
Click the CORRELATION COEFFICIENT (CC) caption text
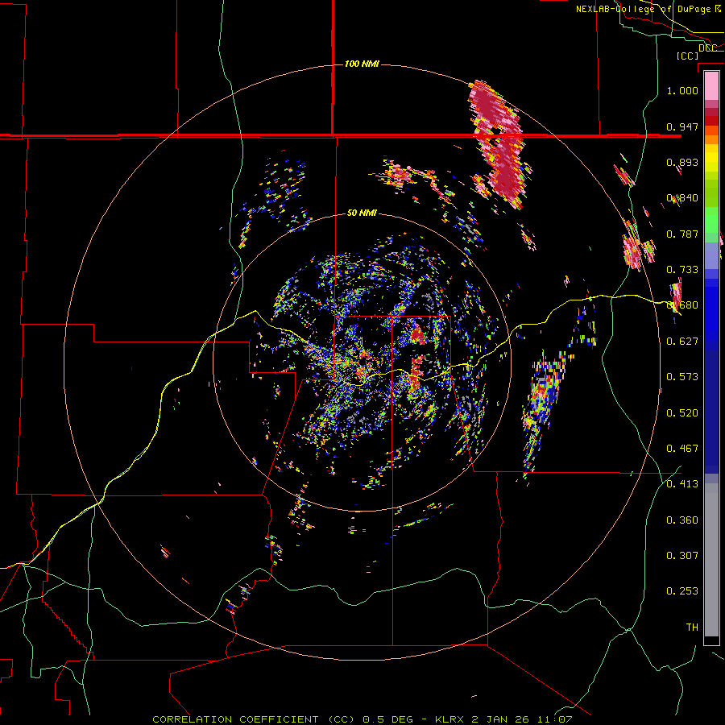point(254,719)
